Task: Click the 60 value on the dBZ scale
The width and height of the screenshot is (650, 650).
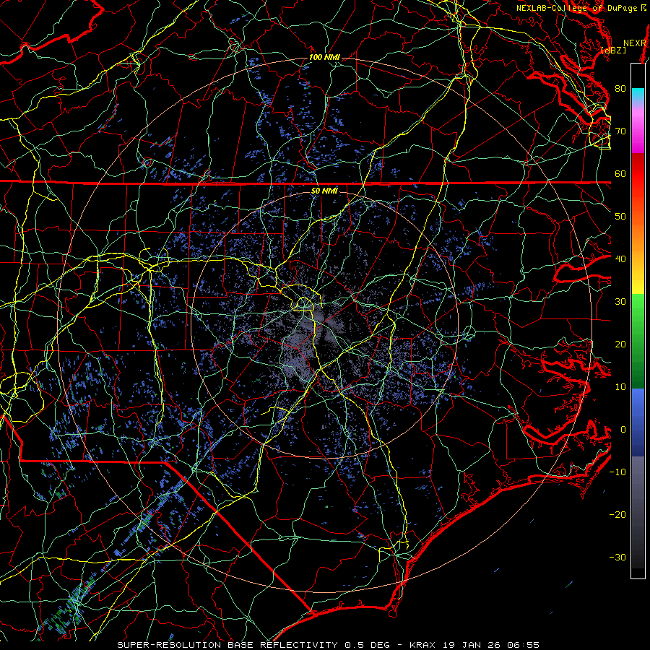Action: pos(620,174)
